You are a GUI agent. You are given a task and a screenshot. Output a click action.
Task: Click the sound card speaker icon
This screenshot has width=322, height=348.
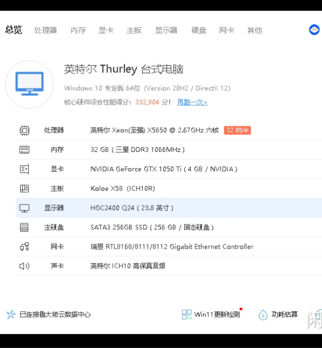tap(25, 266)
